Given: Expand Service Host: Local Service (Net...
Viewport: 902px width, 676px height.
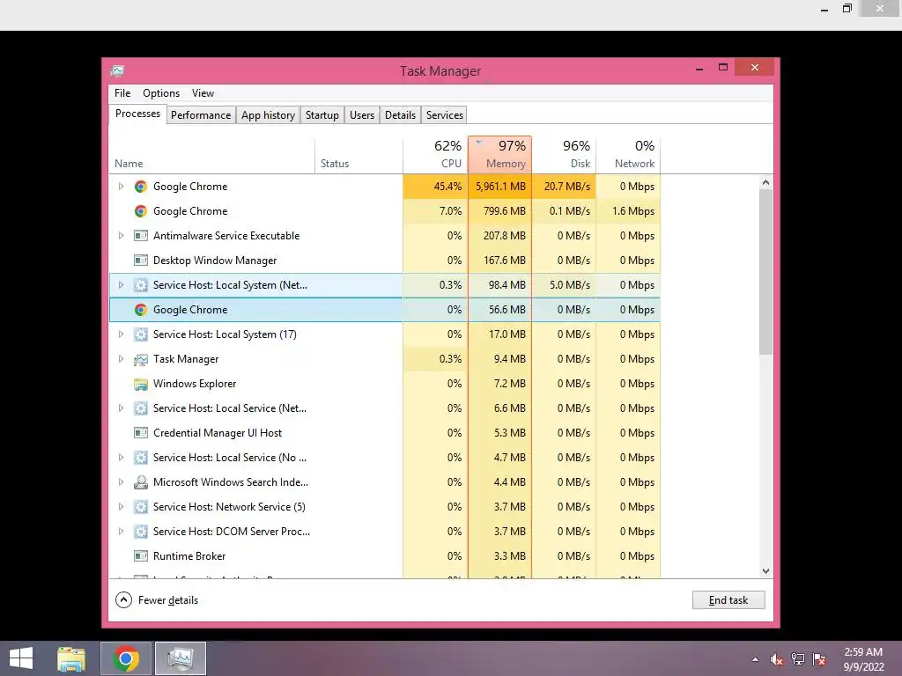Looking at the screenshot, I should [121, 408].
